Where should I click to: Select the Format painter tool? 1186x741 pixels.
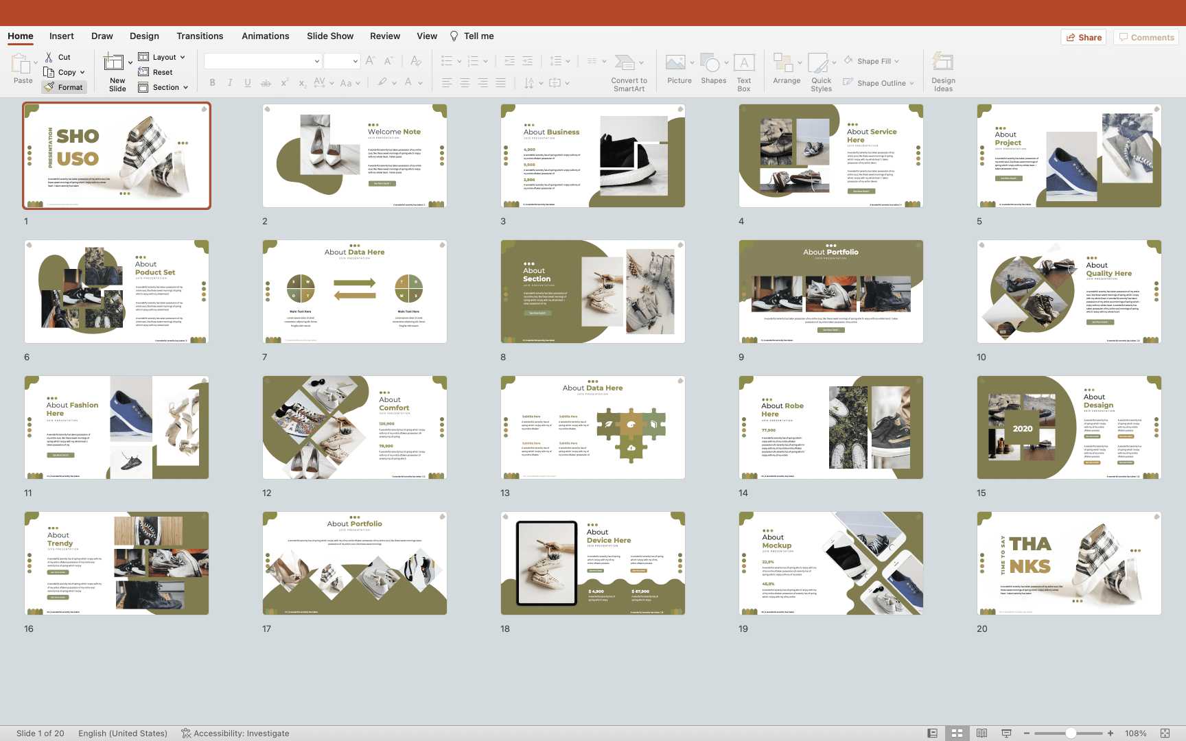pyautogui.click(x=64, y=87)
